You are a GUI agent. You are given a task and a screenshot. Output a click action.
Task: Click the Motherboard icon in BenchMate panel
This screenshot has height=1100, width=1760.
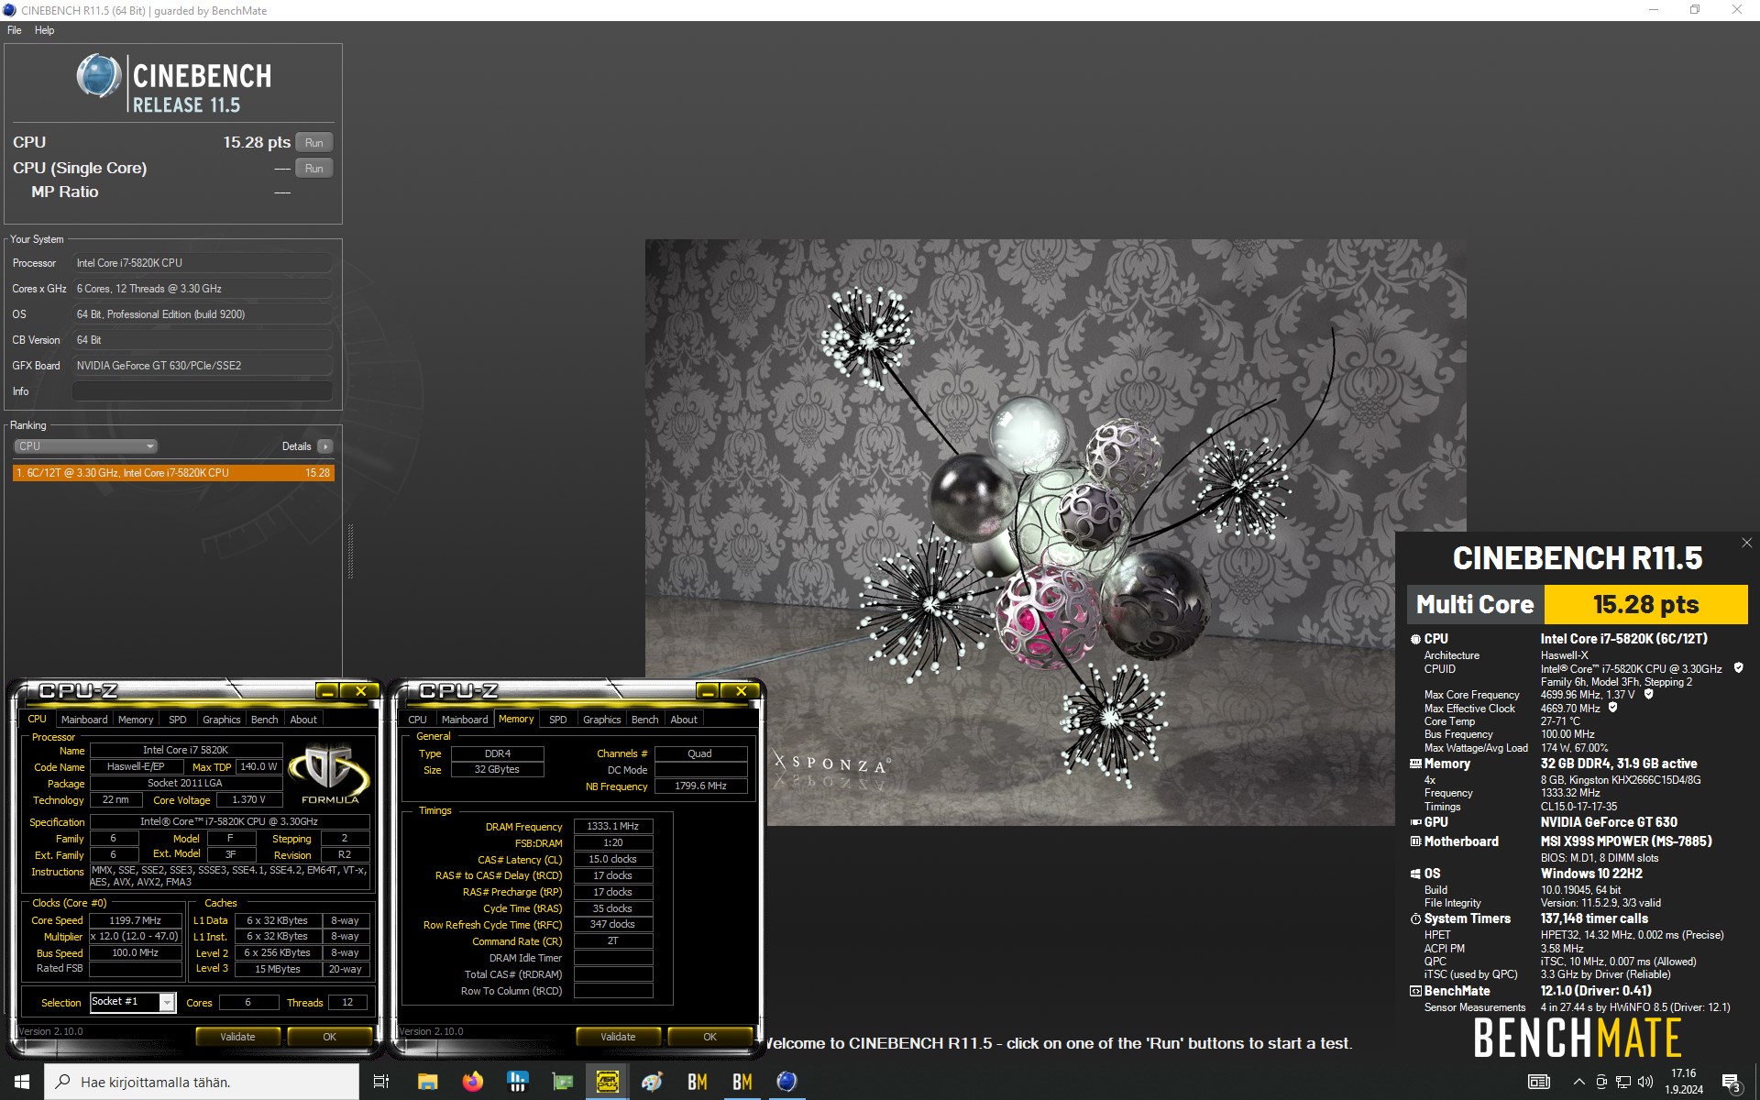click(1415, 841)
